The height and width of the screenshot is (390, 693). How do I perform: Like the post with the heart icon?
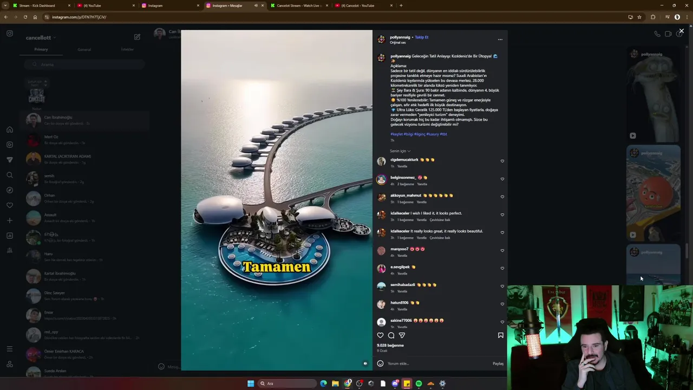coord(380,335)
